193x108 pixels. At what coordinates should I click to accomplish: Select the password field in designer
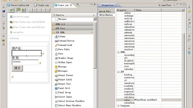tap(25, 62)
